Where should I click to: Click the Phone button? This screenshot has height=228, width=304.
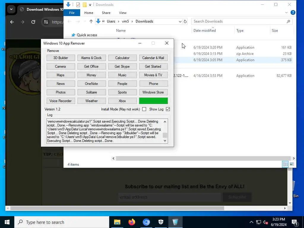[x=153, y=83]
